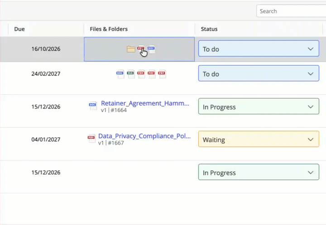Open the Data_Privacy_Compliance_Pol... file link
The height and width of the screenshot is (225, 326).
[x=144, y=136]
